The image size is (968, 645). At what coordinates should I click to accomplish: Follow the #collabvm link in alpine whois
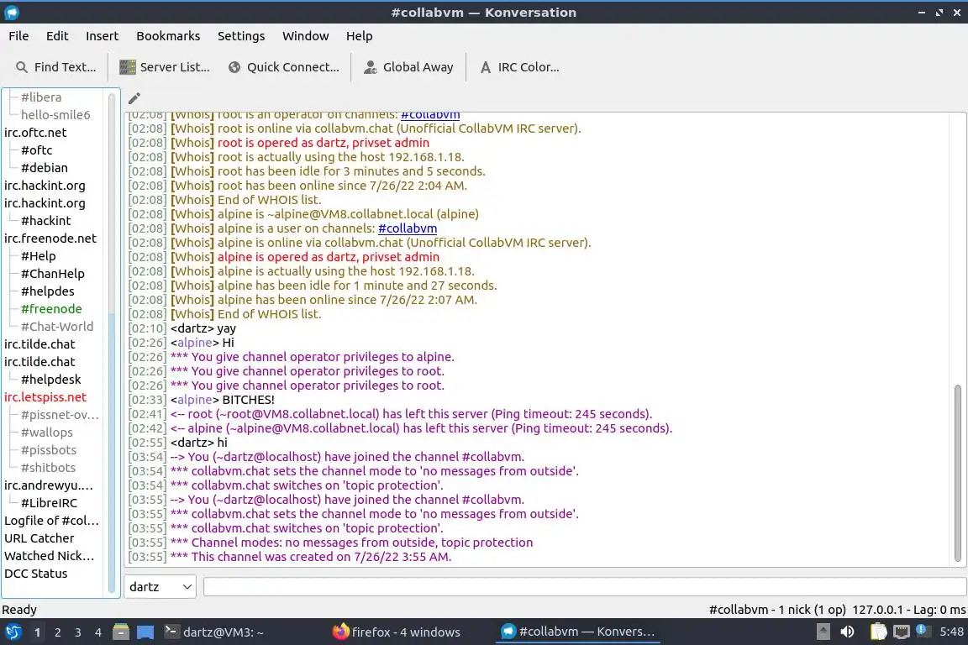coord(408,228)
